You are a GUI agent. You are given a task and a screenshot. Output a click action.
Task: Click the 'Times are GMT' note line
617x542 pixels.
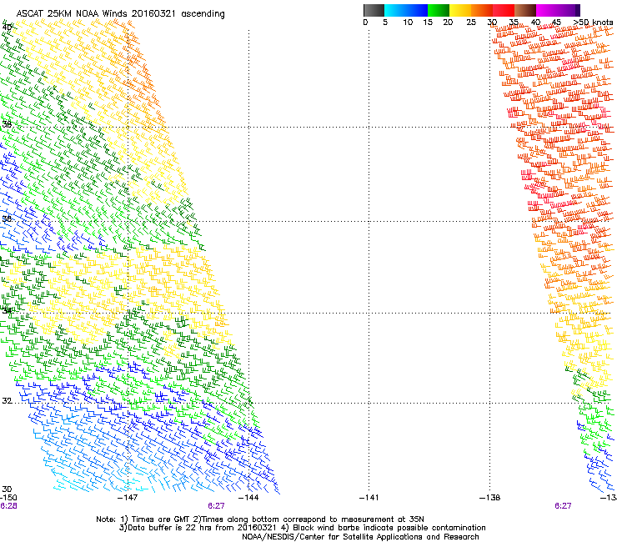(260, 519)
